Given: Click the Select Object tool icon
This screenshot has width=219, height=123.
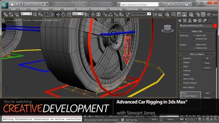Looking at the screenshot, I should [35, 14].
